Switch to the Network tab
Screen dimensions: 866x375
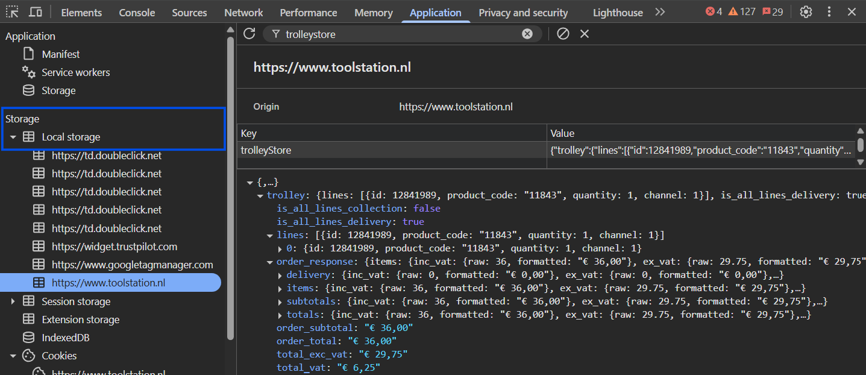[243, 12]
